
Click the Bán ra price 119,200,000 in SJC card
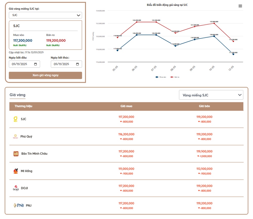pos(56,41)
